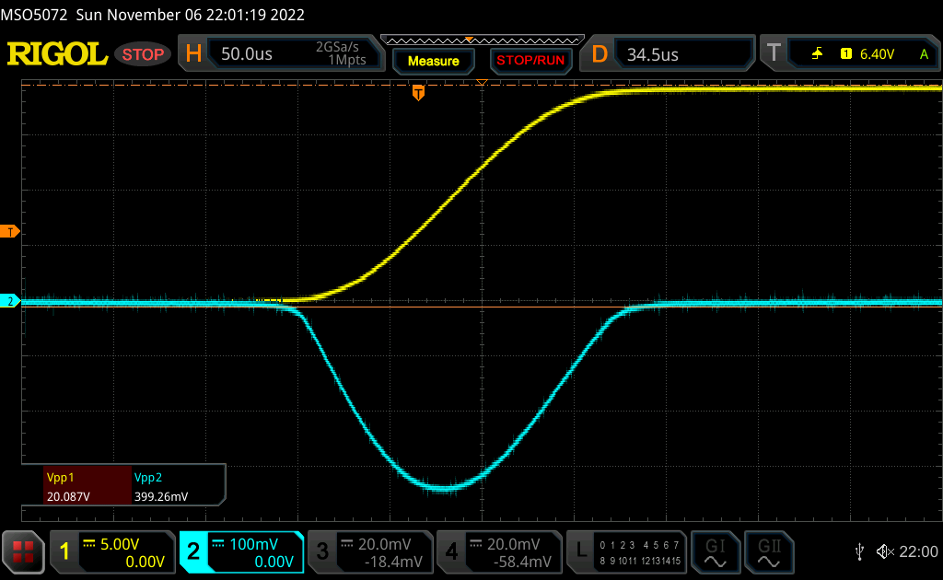Click the RIGOL logo
The height and width of the screenshot is (580, 943).
pyautogui.click(x=57, y=54)
